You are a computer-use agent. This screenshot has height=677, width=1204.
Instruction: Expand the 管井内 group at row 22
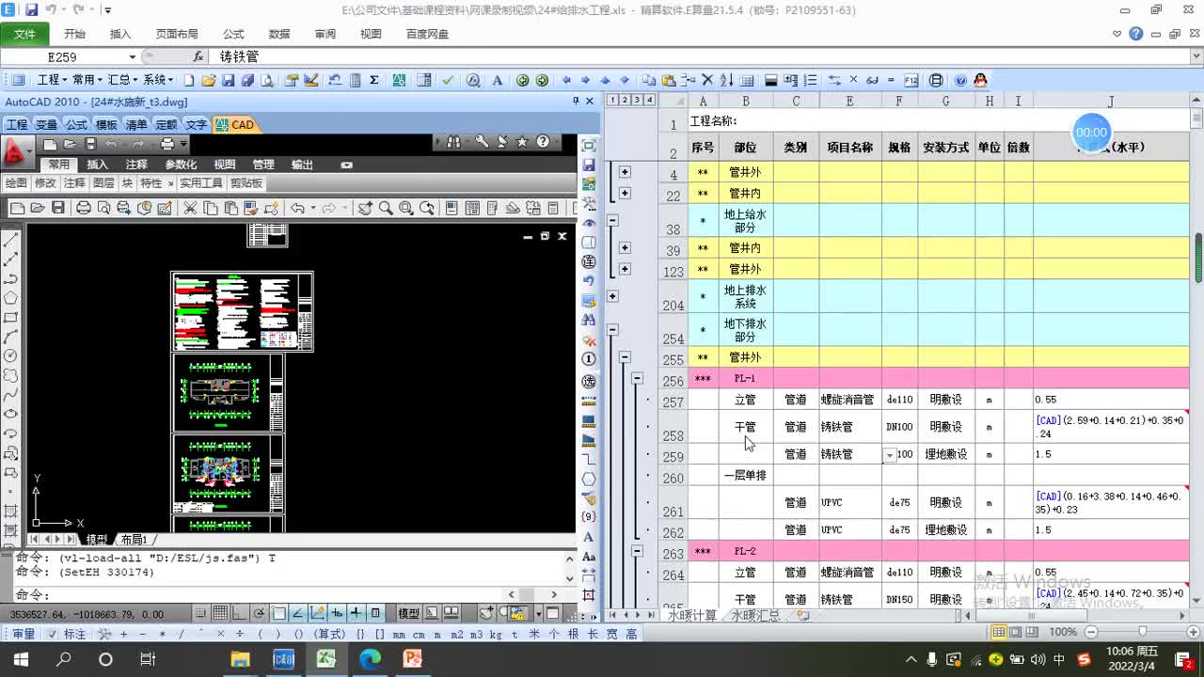pyautogui.click(x=625, y=193)
